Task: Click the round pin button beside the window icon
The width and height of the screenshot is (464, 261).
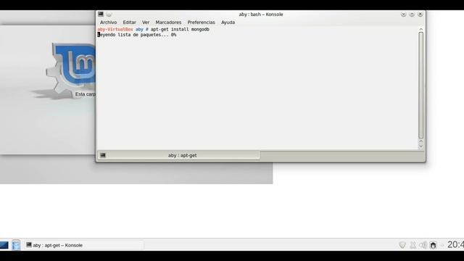Action: click(109, 14)
